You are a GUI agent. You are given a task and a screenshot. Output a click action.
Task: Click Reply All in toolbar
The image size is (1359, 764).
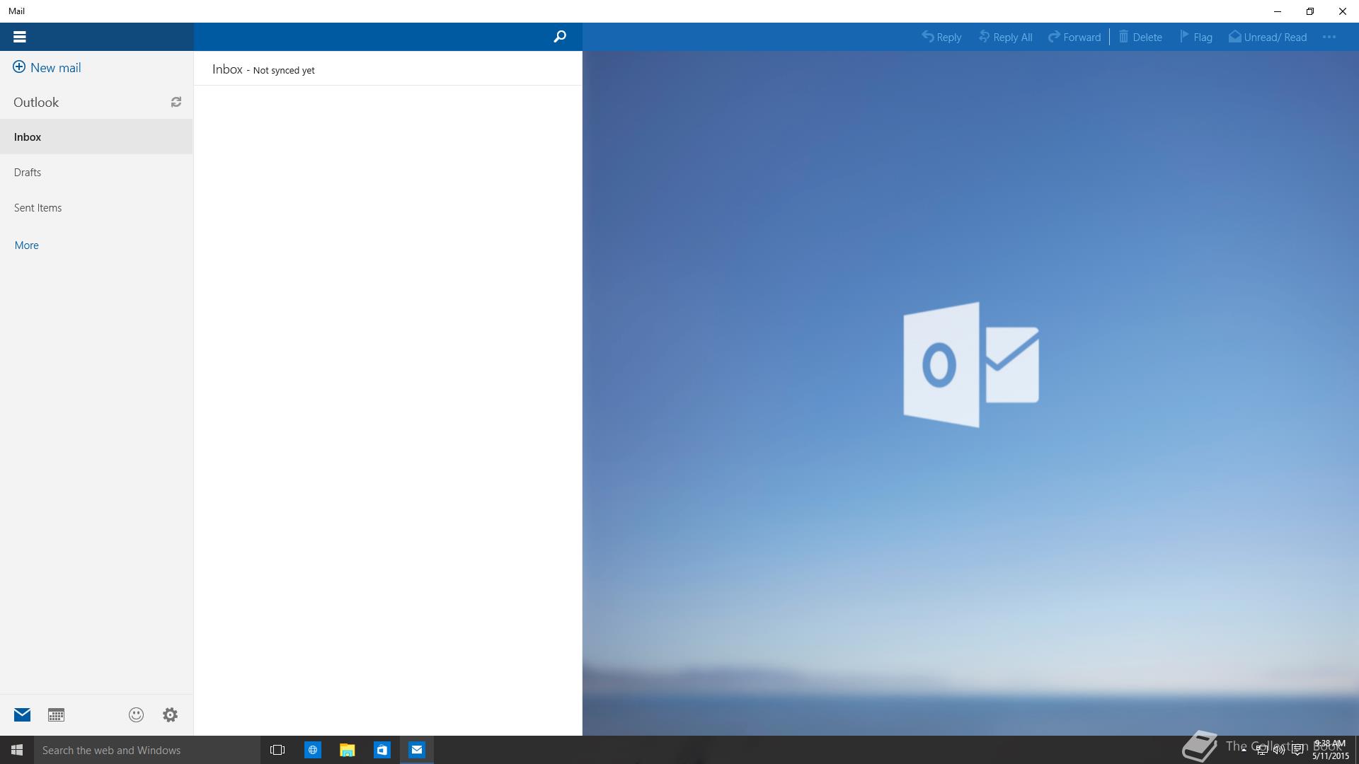tap(1005, 37)
